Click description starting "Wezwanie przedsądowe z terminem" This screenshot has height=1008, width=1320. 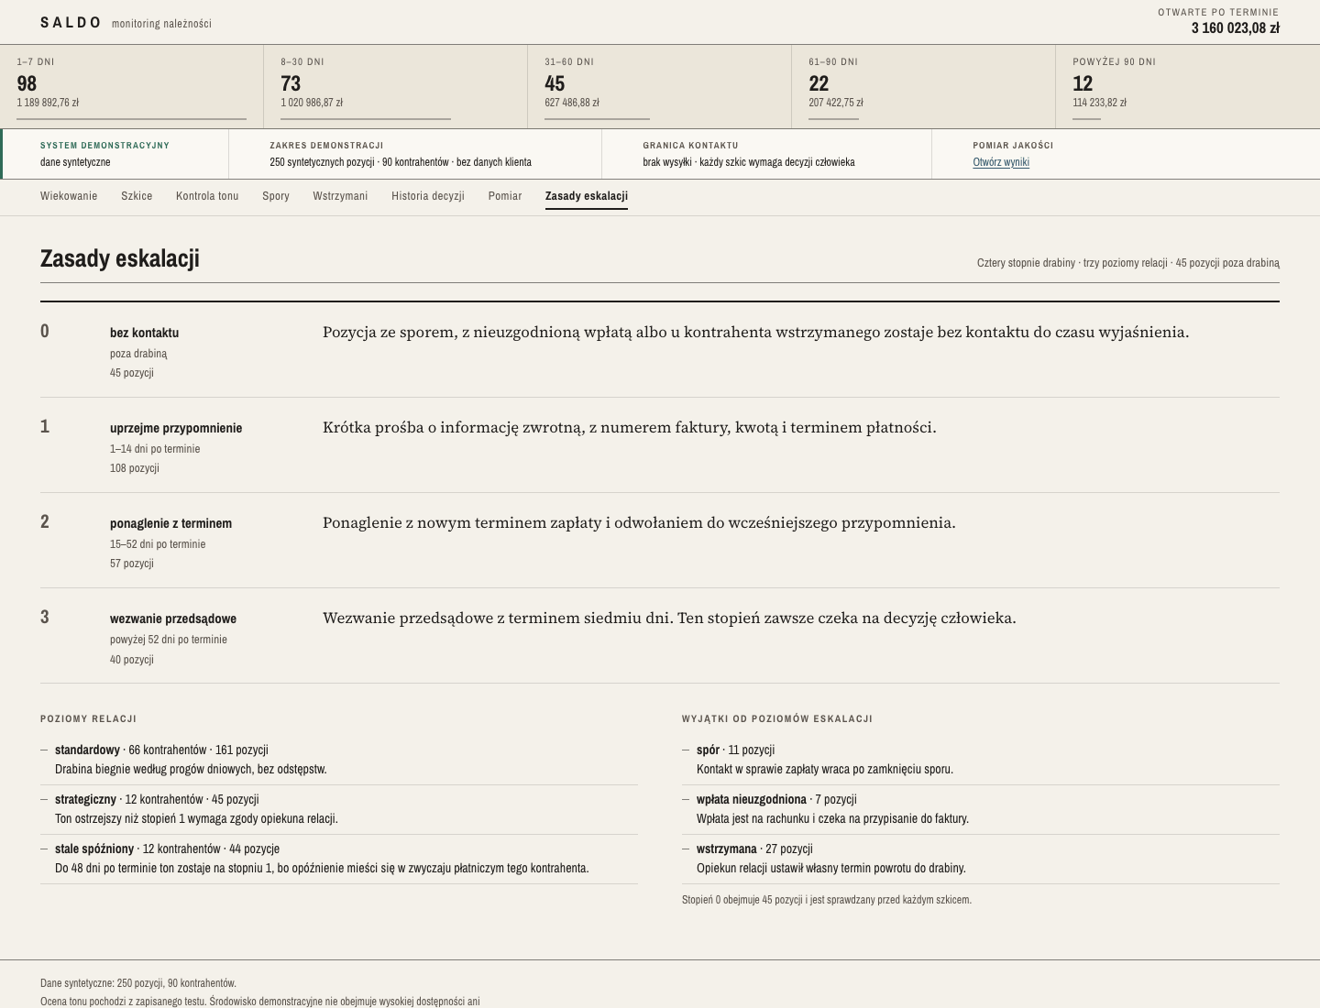click(x=669, y=618)
